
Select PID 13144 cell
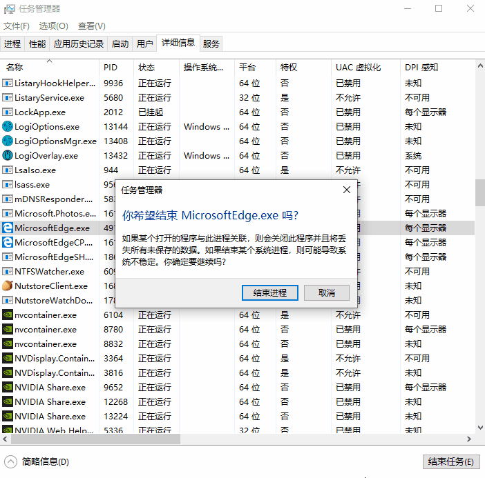[115, 127]
